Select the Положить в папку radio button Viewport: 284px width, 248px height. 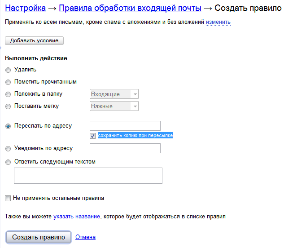(8, 94)
